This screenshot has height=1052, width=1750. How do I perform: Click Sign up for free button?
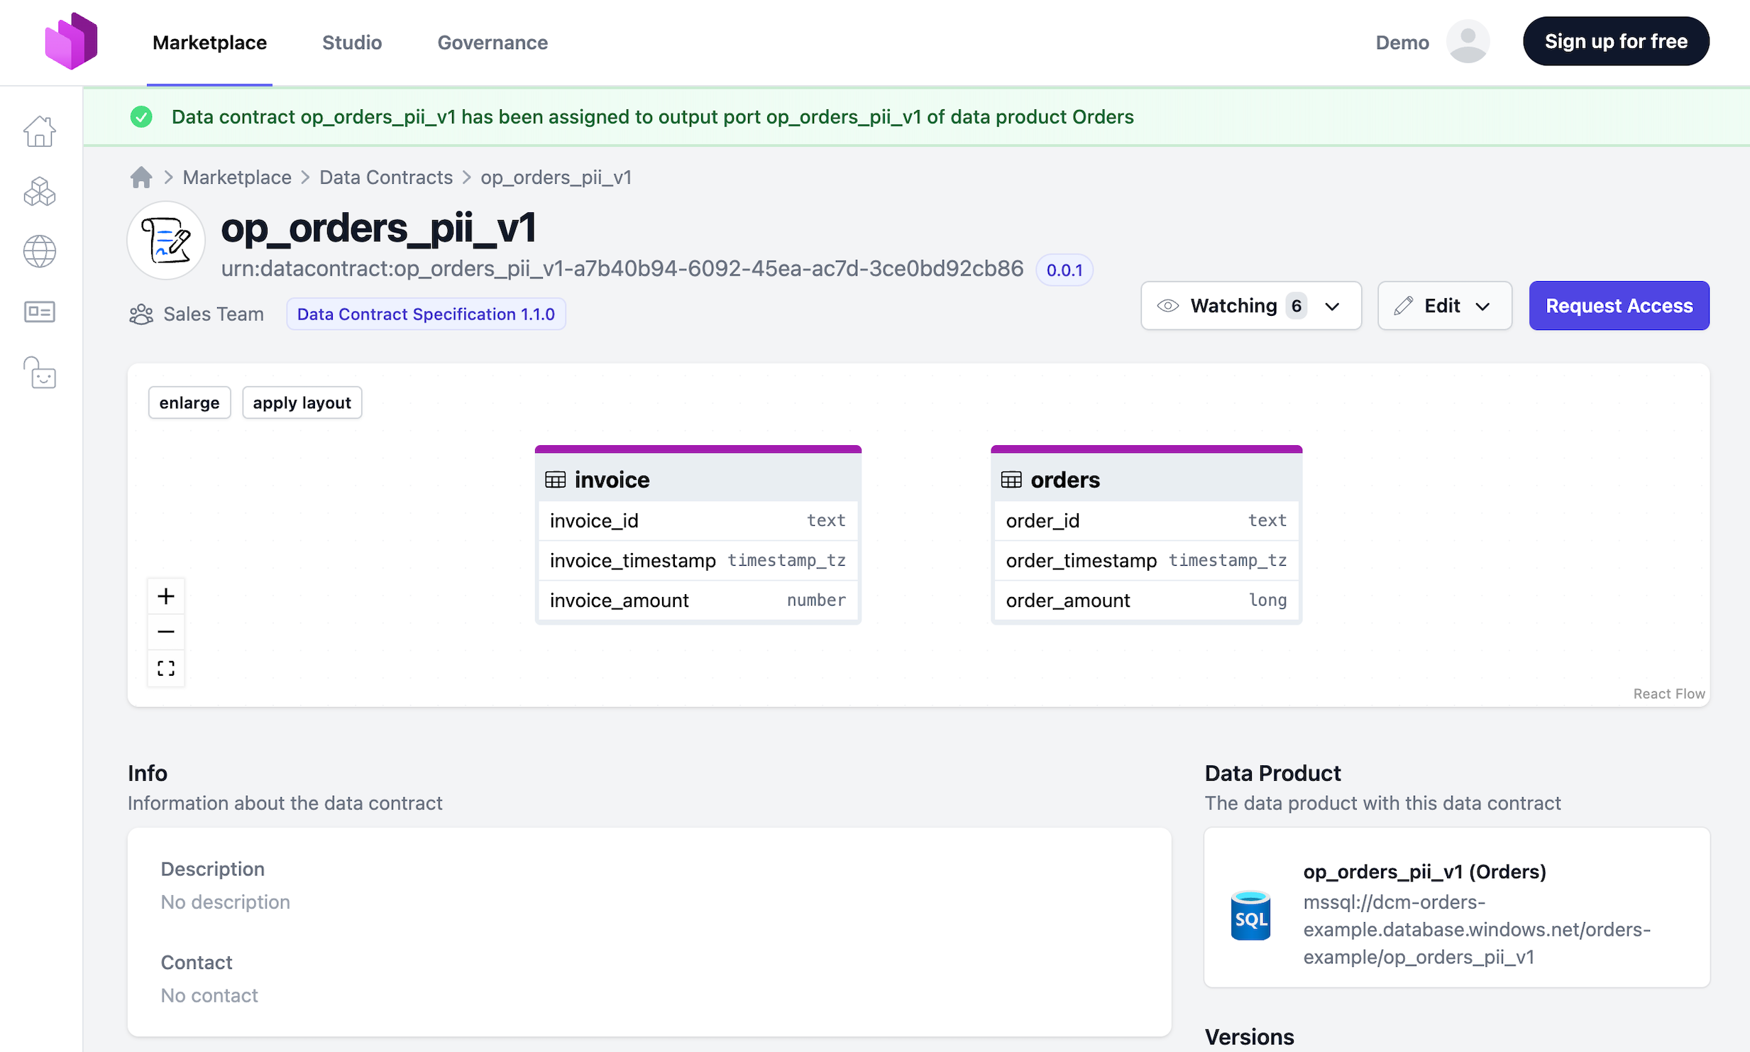click(x=1615, y=42)
